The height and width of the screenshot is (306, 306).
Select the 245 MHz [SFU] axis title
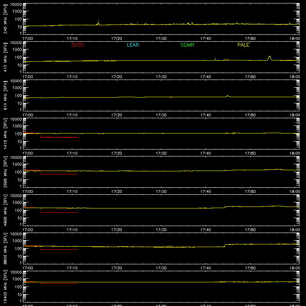click(5, 19)
